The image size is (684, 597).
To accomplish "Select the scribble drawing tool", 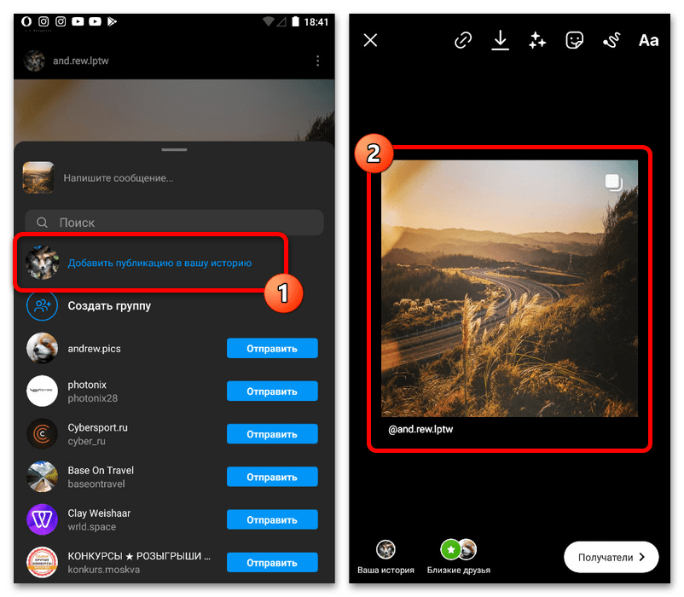I will pyautogui.click(x=612, y=40).
